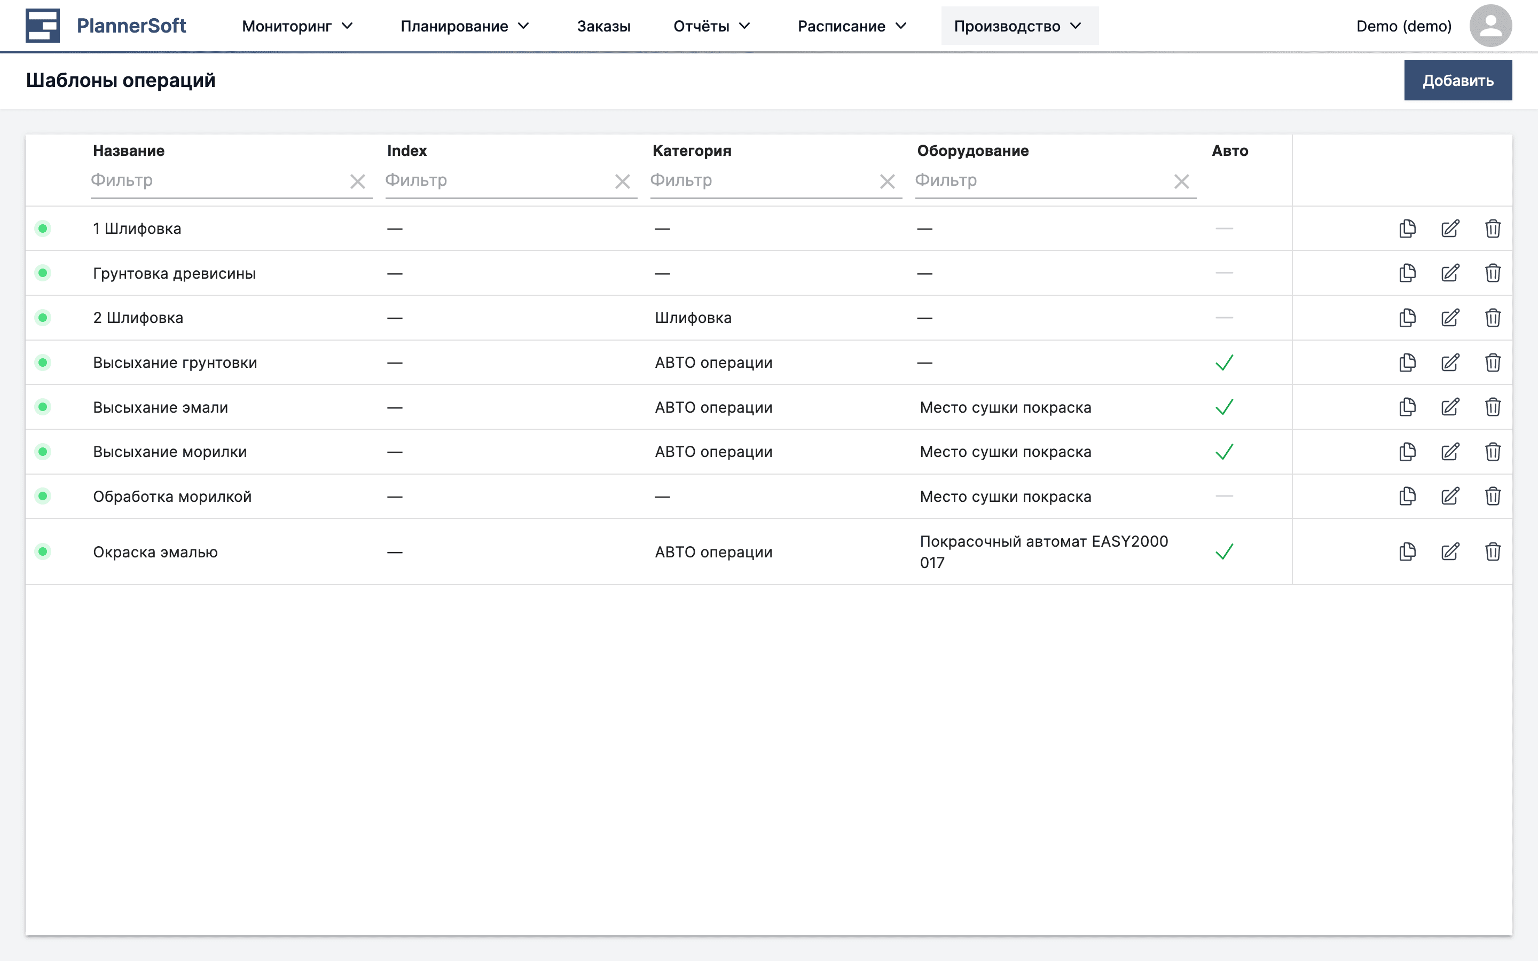Toggle green status dot of 1 Шлифовка
Image resolution: width=1538 pixels, height=961 pixels.
43,228
